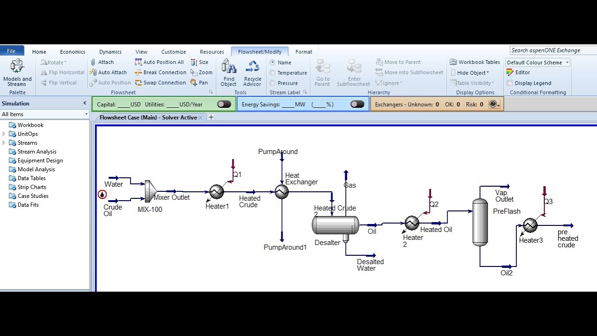
Task: Toggle the Capital/Utilities economics switch
Action: [x=224, y=104]
